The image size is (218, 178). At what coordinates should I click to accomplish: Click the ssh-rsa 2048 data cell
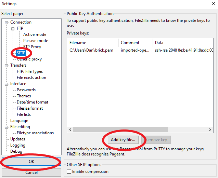coord(184,50)
